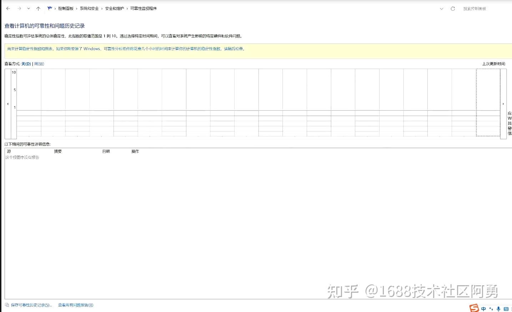Image resolution: width=512 pixels, height=312 pixels.
Task: Click the Sogou input method icon
Action: tap(474, 308)
